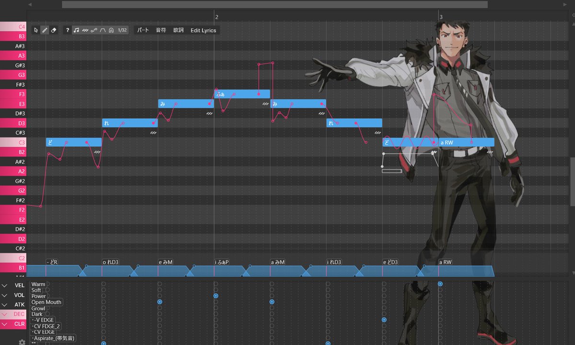This screenshot has width=575, height=345.
Task: Click the selected Open Mouth radio in the e みM column
Action: 160,302
